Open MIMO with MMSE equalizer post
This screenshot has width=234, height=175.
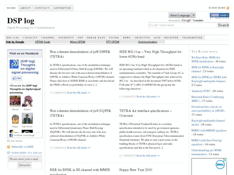[209, 130]
